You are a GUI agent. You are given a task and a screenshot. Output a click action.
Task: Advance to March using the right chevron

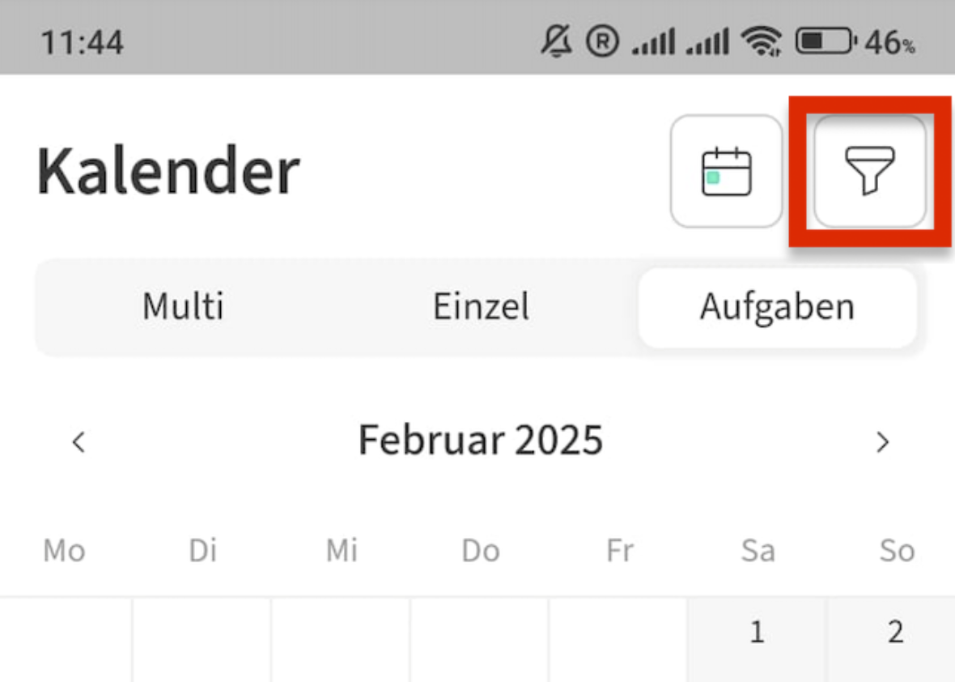click(883, 441)
